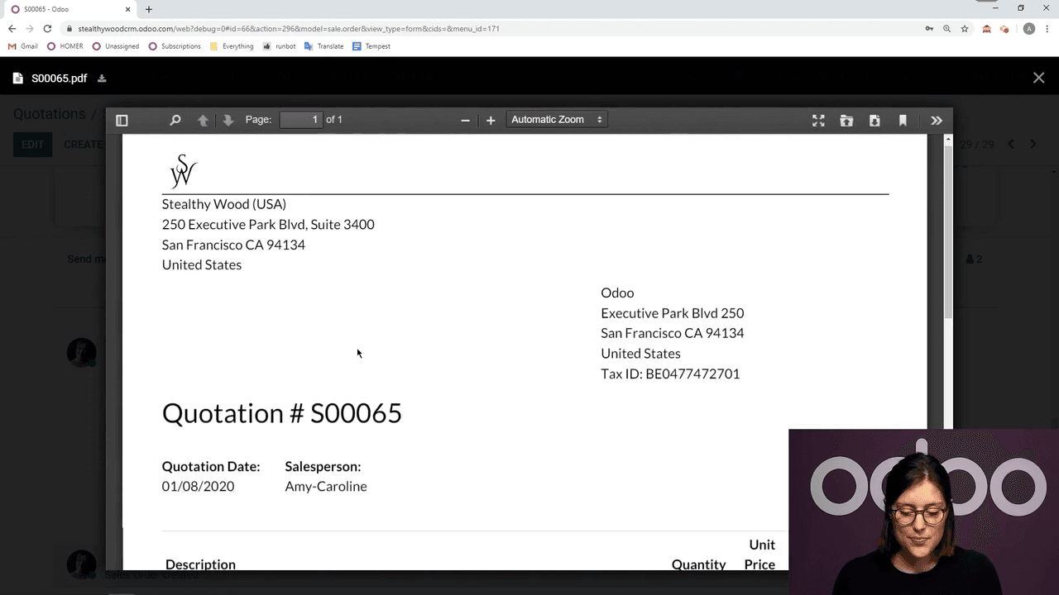Close the PDF preview overlay

coord(1038,78)
